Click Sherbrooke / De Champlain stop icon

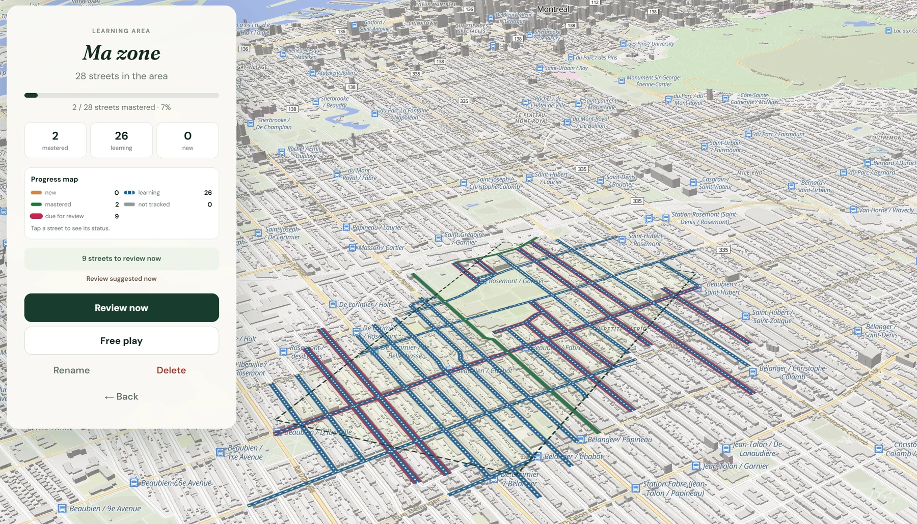[x=251, y=124]
